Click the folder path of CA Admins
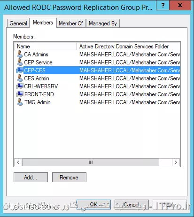The width and height of the screenshot is (194, 217). pos(130,54)
